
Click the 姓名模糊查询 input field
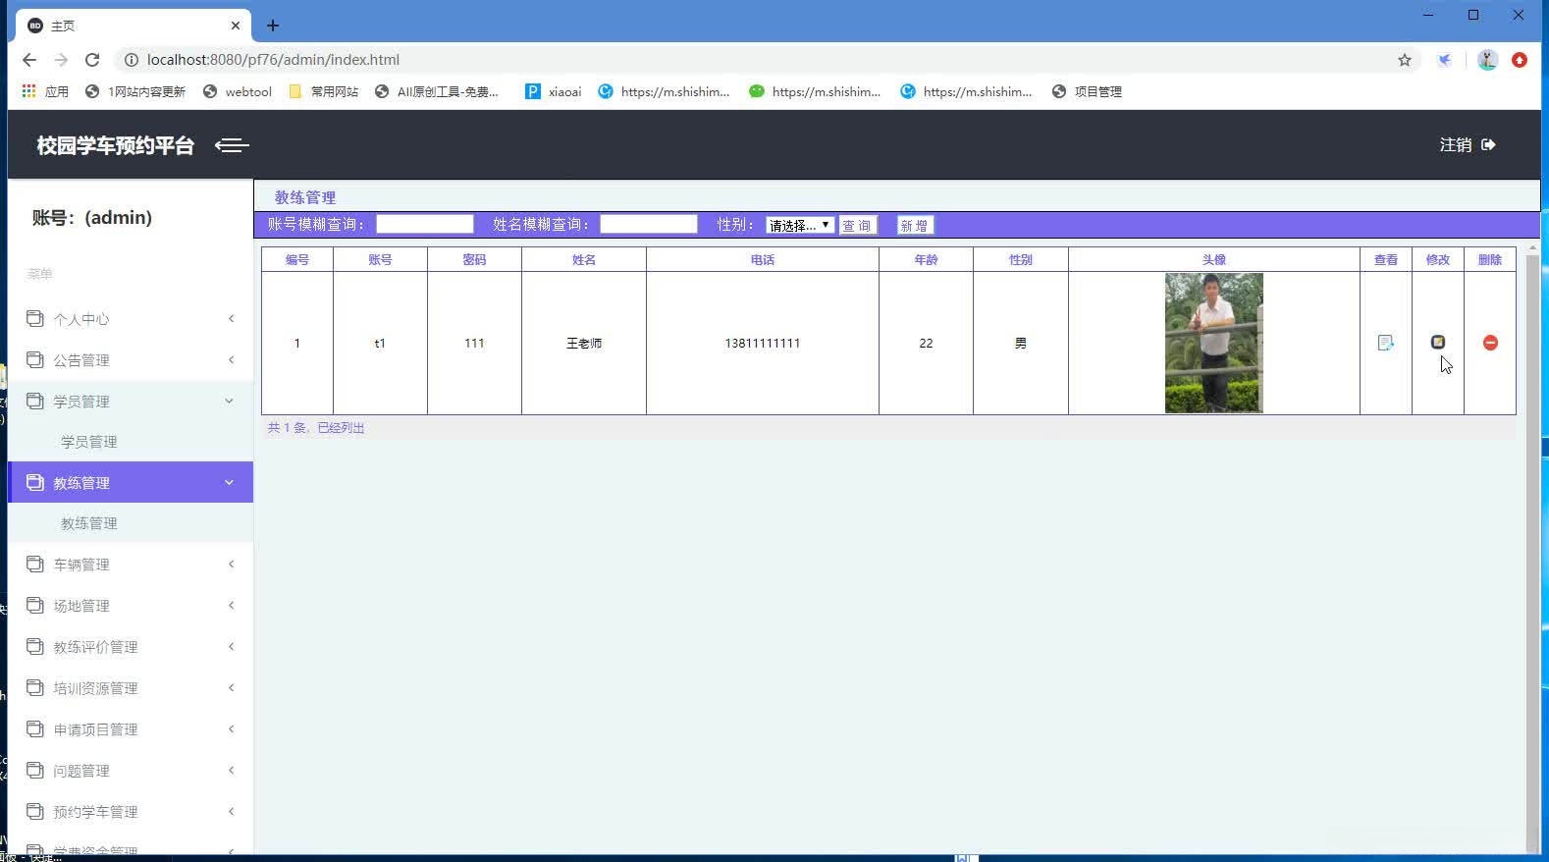[649, 224]
